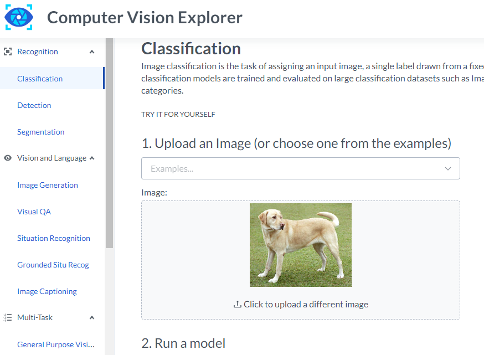Click the Vision and Language section label
This screenshot has height=355, width=484.
coord(52,158)
